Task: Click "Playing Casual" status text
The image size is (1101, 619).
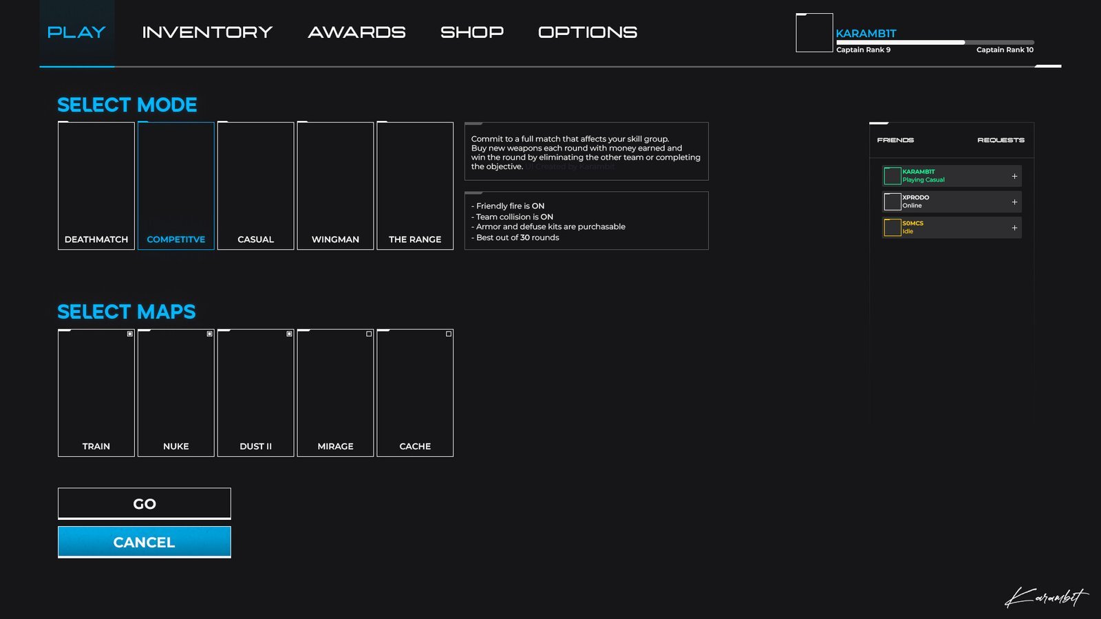Action: (x=923, y=180)
